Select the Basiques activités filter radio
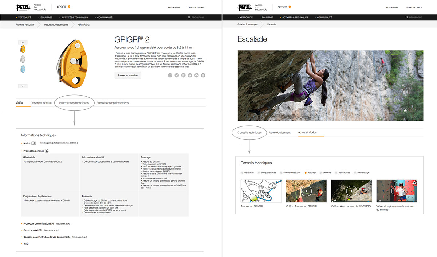Image resolution: width=437 pixels, height=257 pixels. [259, 172]
